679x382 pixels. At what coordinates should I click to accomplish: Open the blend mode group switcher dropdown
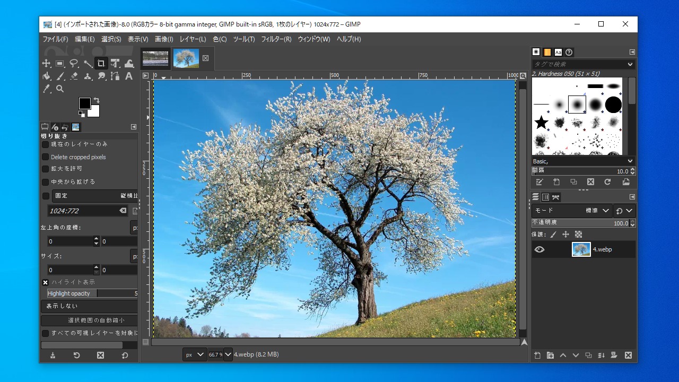(x=624, y=211)
